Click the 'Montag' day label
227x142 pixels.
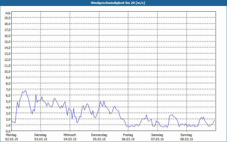tap(11, 135)
